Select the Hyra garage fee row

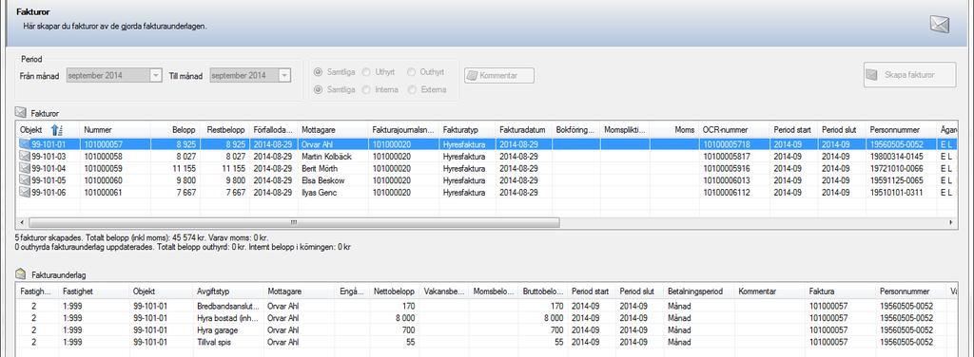(x=487, y=329)
